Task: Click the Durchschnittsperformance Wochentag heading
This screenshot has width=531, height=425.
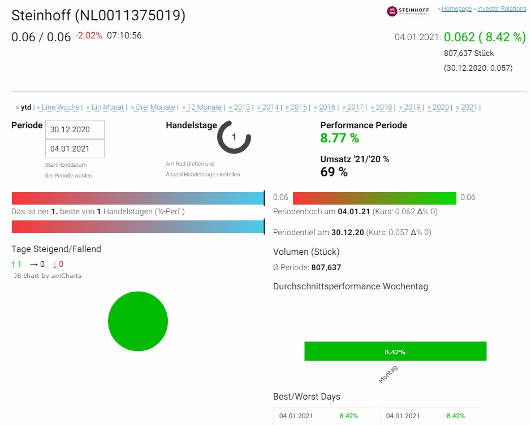Action: coord(351,287)
